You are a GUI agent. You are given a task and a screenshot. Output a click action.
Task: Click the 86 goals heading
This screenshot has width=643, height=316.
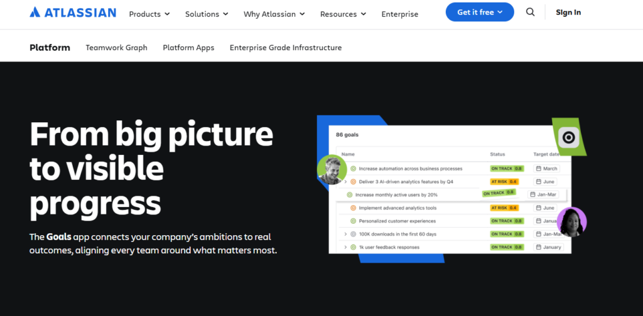click(x=347, y=135)
